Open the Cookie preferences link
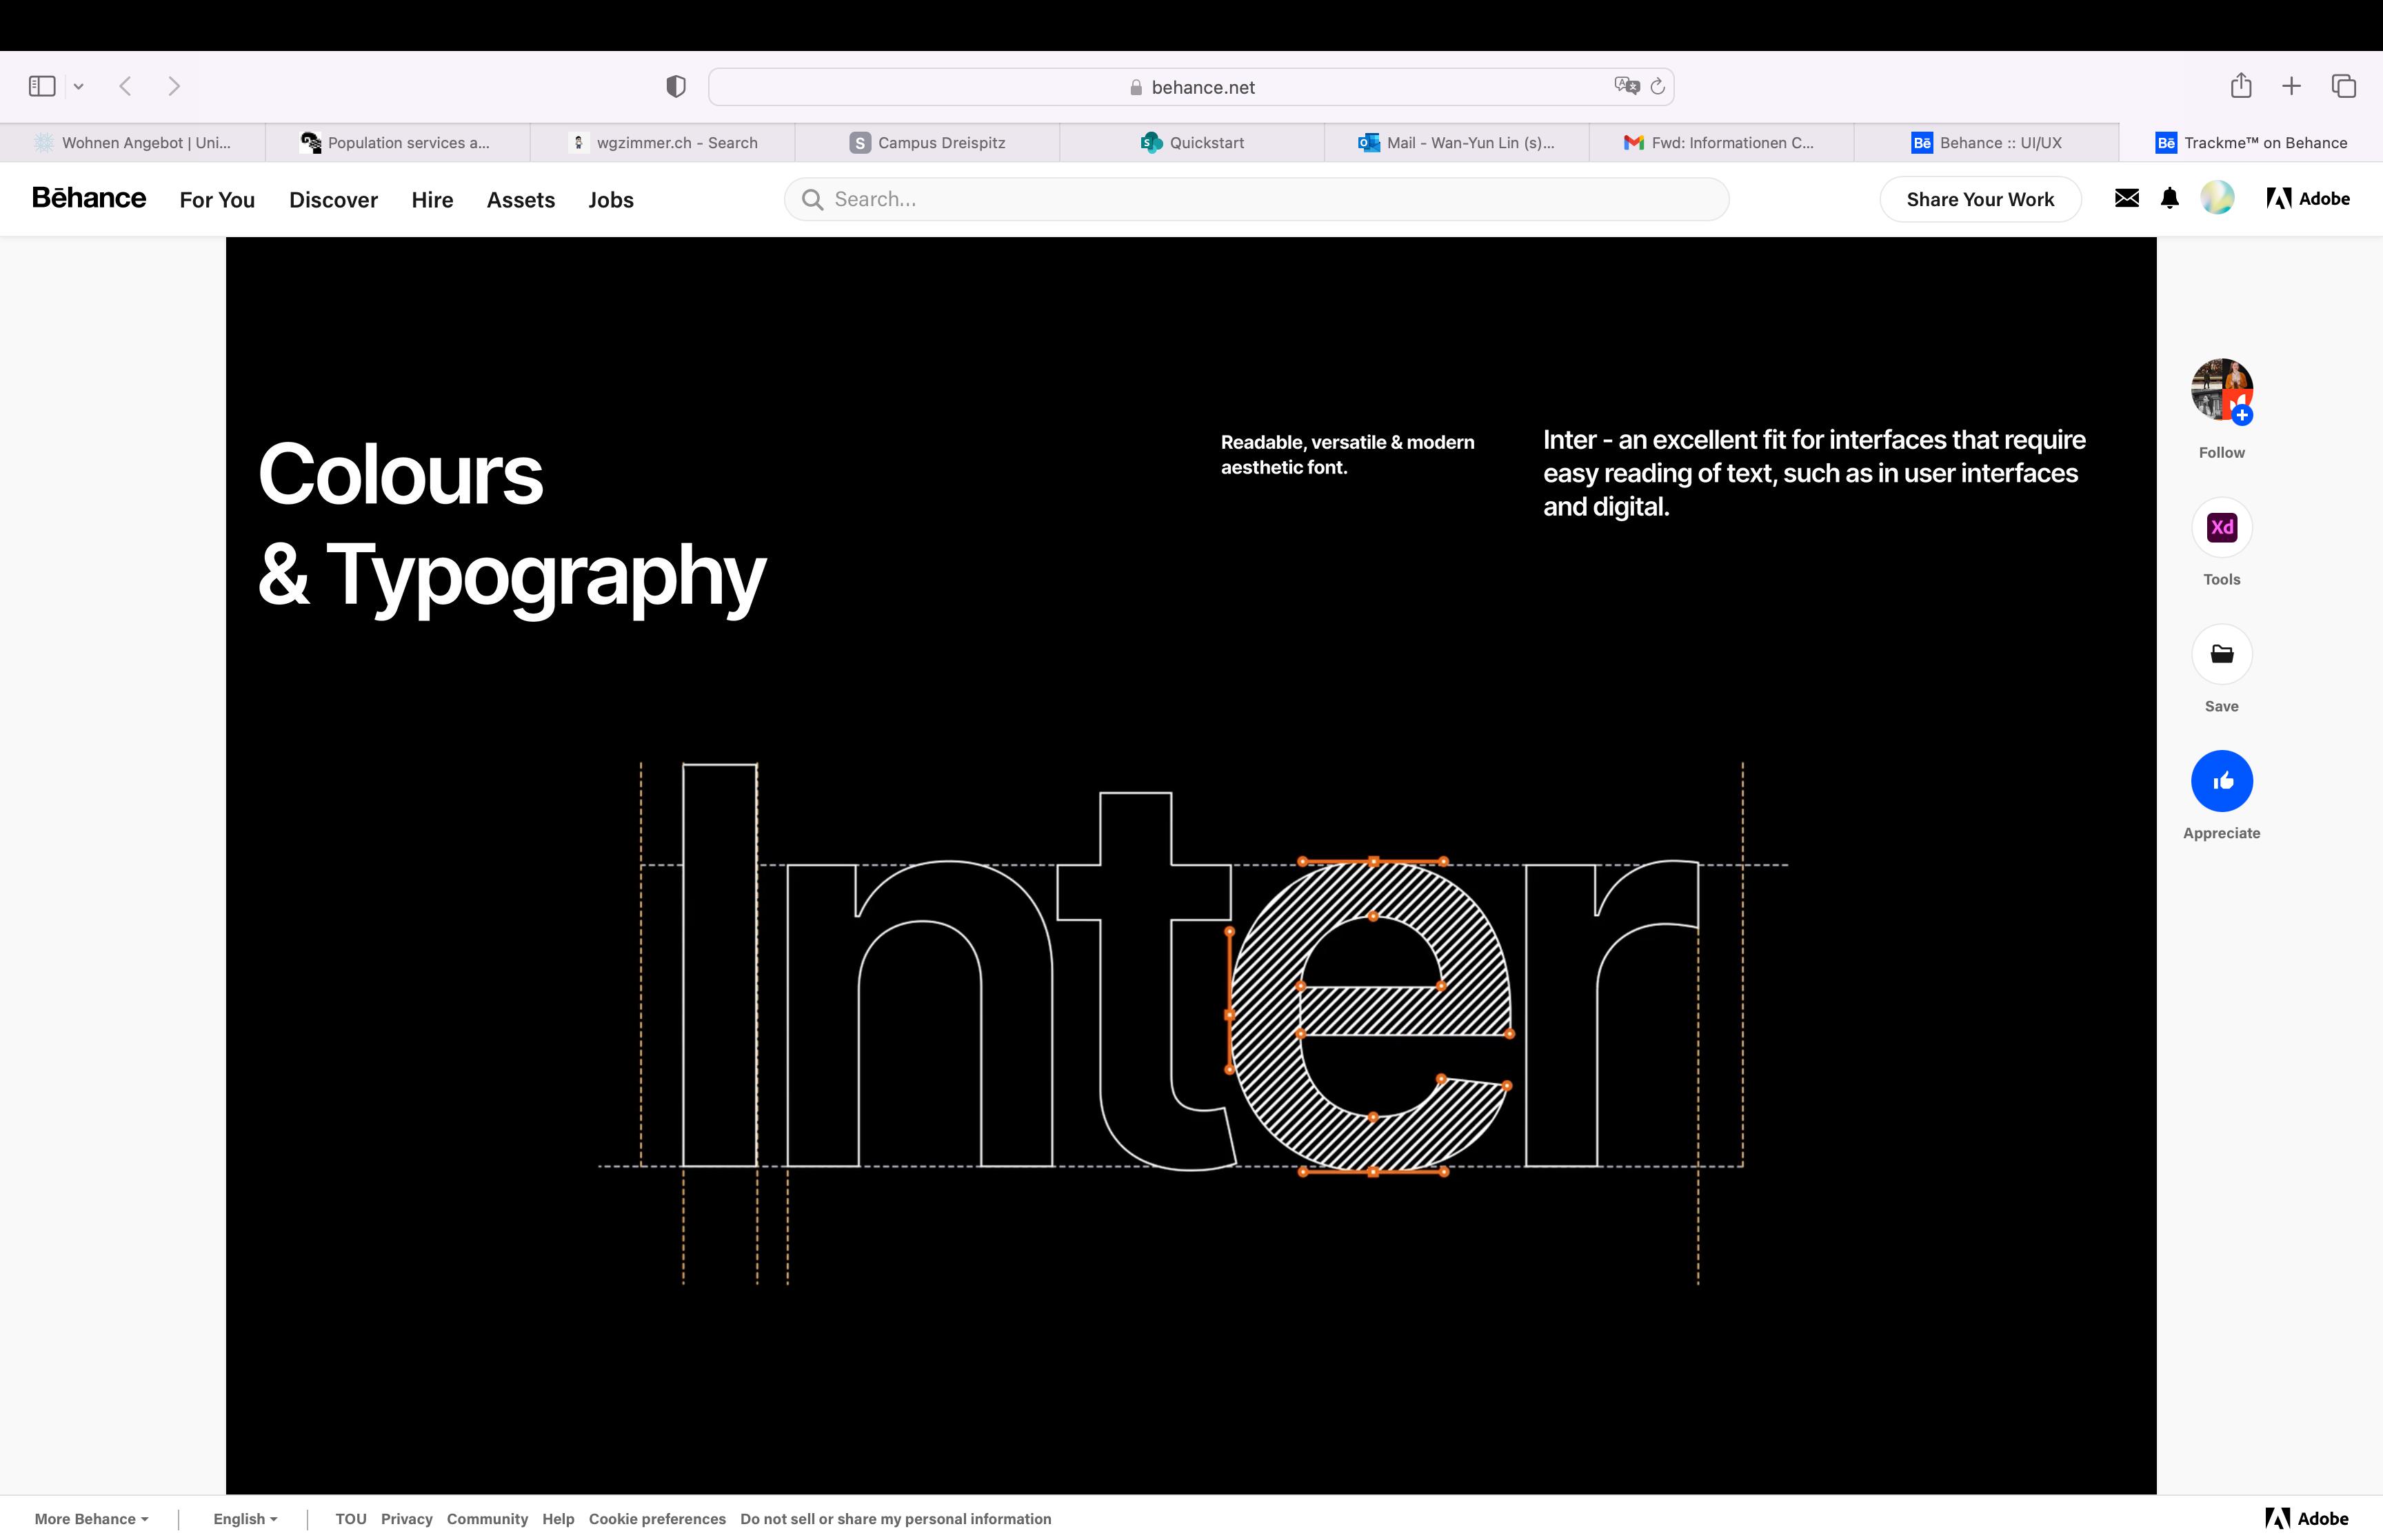This screenshot has width=2383, height=1540. (x=657, y=1519)
